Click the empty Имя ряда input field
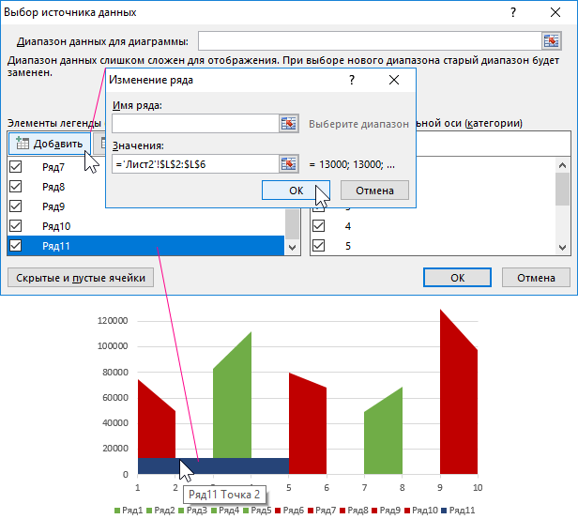578x519 pixels. point(192,123)
